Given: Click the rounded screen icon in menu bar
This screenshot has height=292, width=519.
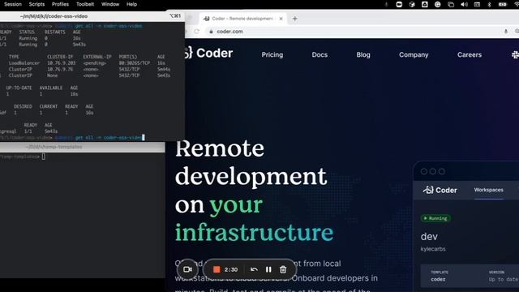Looking at the screenshot, I should [x=399, y=4].
